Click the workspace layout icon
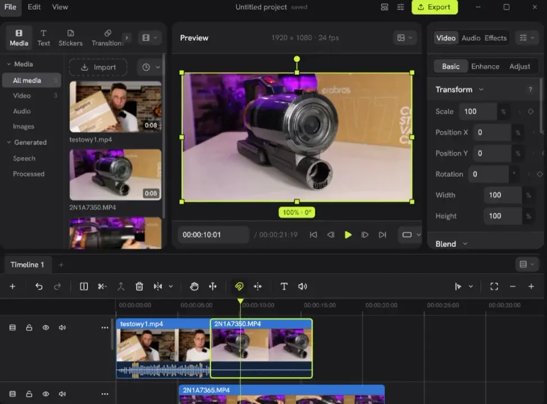Screen dimensions: 547x404 coord(385,7)
